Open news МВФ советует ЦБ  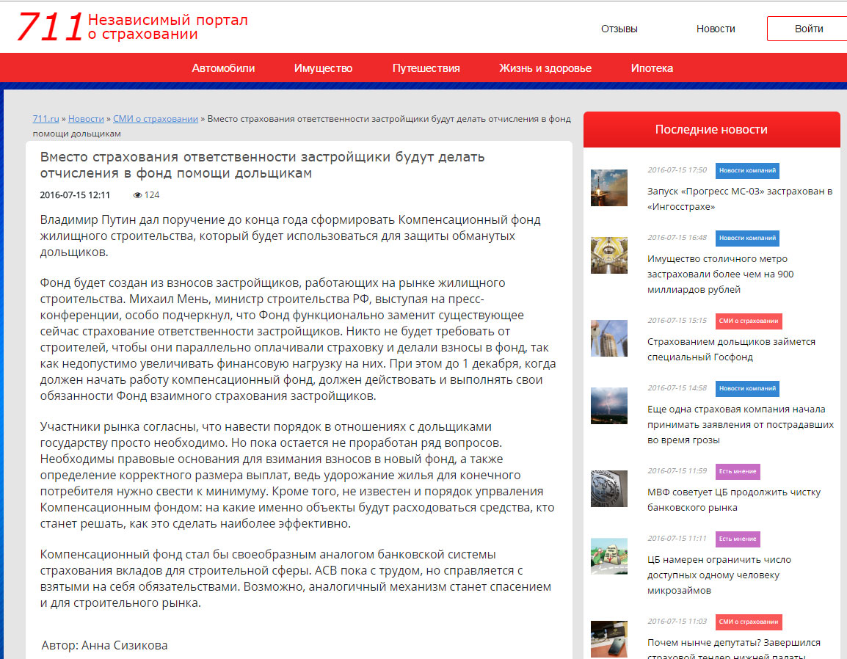(x=733, y=500)
